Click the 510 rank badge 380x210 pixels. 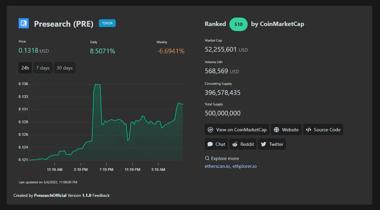(x=239, y=24)
